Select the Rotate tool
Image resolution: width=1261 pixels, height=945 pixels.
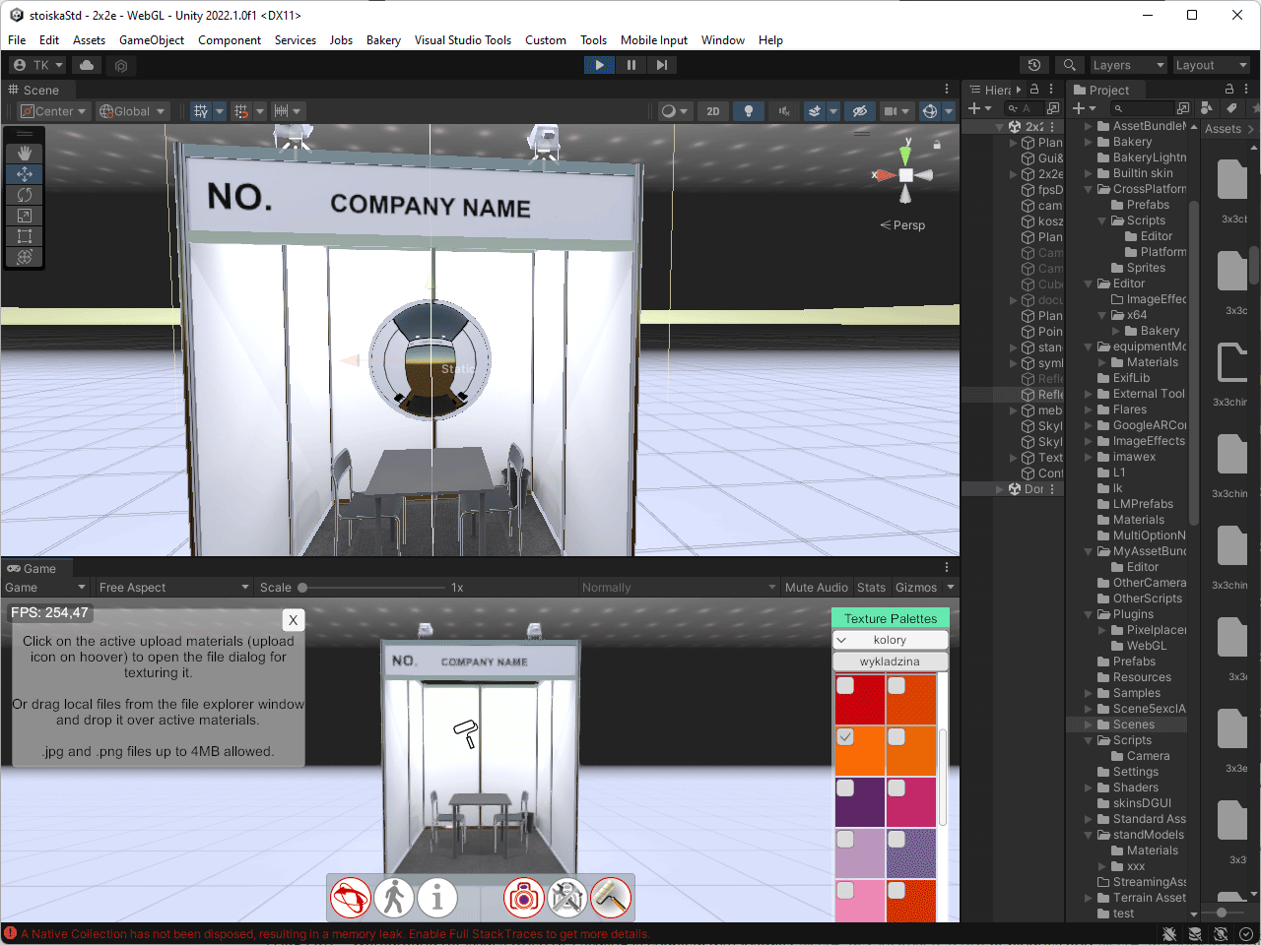click(24, 194)
